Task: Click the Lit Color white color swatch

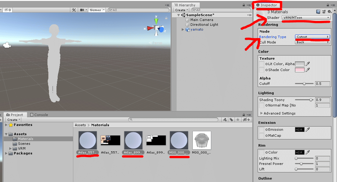Action: click(299, 64)
